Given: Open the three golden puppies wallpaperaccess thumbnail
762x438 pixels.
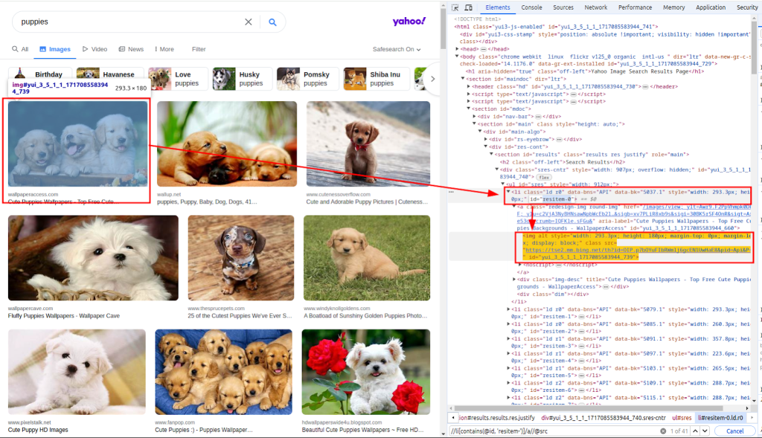Looking at the screenshot, I should tap(77, 144).
